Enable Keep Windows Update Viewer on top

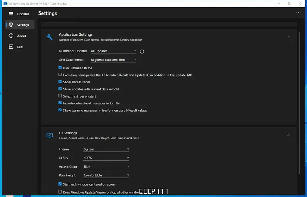tap(60, 192)
